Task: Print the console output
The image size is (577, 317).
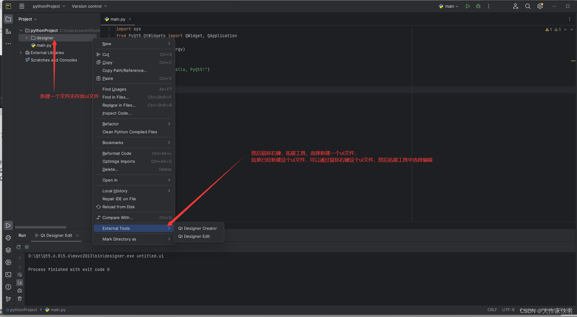Action: click(20, 291)
